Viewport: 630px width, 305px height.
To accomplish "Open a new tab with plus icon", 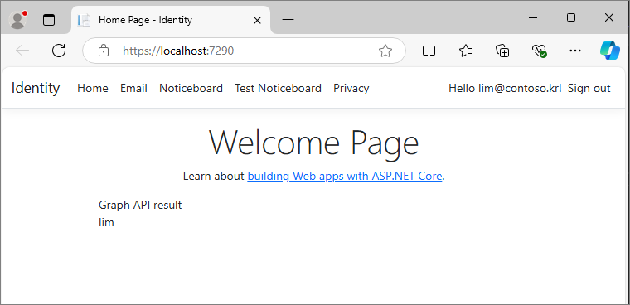I will point(288,20).
